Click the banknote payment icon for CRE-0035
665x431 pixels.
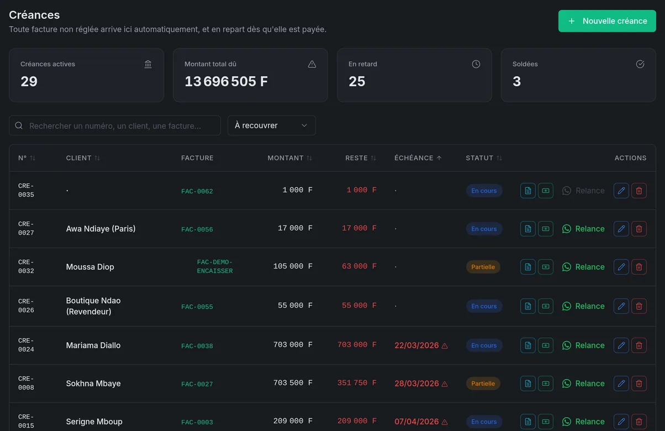point(546,191)
